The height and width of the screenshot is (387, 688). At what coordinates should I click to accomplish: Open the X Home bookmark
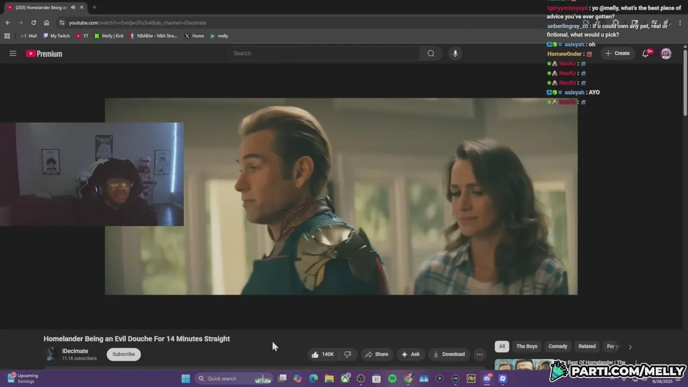194,36
